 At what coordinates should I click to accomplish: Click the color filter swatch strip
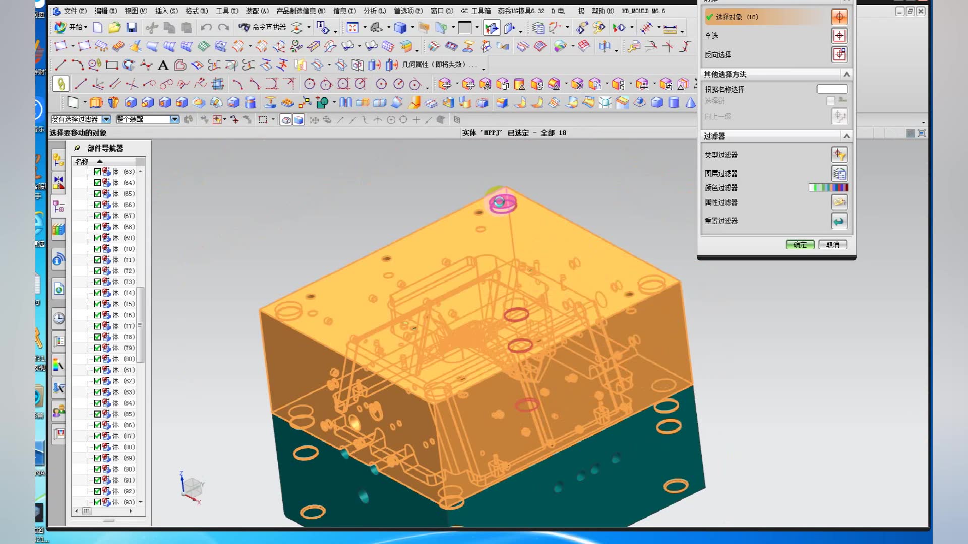pos(828,187)
